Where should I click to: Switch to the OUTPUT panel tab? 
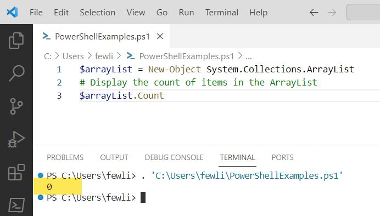114,157
